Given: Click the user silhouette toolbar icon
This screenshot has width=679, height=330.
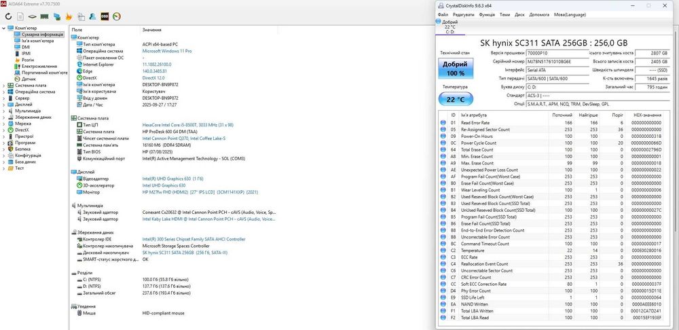Looking at the screenshot, I should (x=92, y=17).
